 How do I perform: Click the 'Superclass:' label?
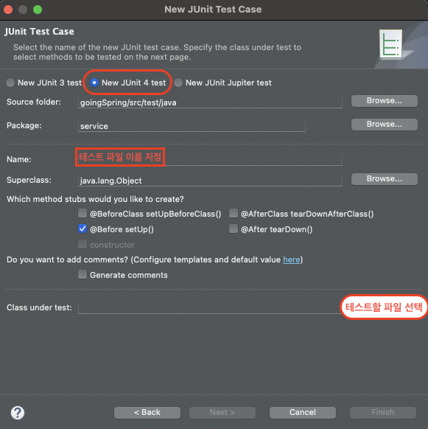29,181
